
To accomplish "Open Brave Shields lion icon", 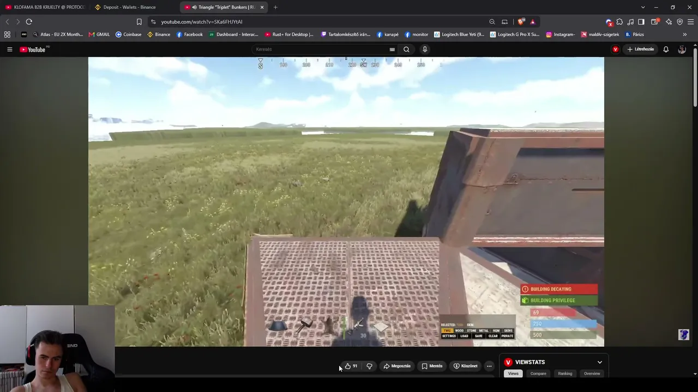I will [x=521, y=22].
